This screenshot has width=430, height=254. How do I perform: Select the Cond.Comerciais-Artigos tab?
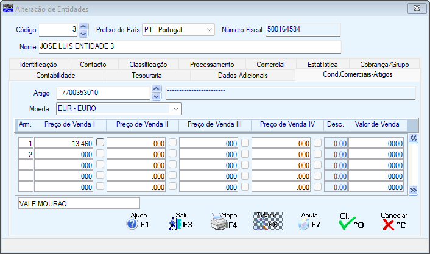pos(358,74)
